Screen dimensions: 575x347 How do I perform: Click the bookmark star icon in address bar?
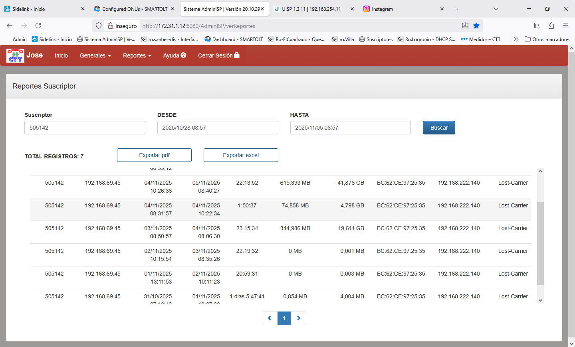point(476,26)
